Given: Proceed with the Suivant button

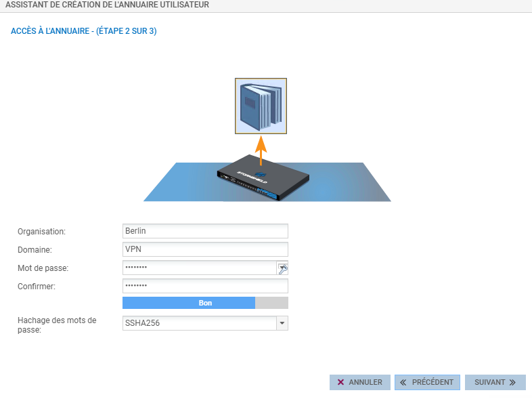Looking at the screenshot, I should click(x=495, y=382).
